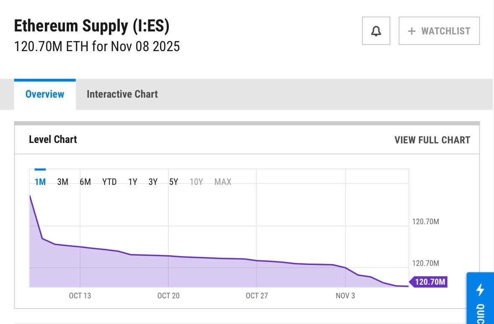Click the Ethereum Supply (I:ES) title
Viewport: 494px width, 324px height.
pyautogui.click(x=92, y=26)
